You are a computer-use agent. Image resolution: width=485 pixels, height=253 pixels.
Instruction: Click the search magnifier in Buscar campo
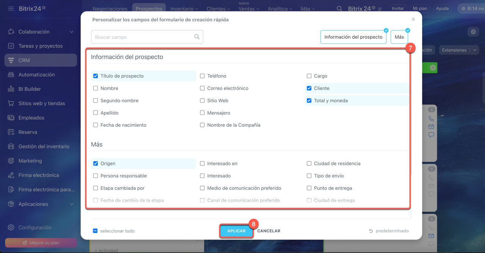[x=197, y=37]
